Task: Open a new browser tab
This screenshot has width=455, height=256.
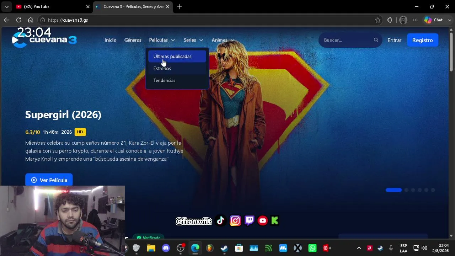Action: (x=180, y=6)
